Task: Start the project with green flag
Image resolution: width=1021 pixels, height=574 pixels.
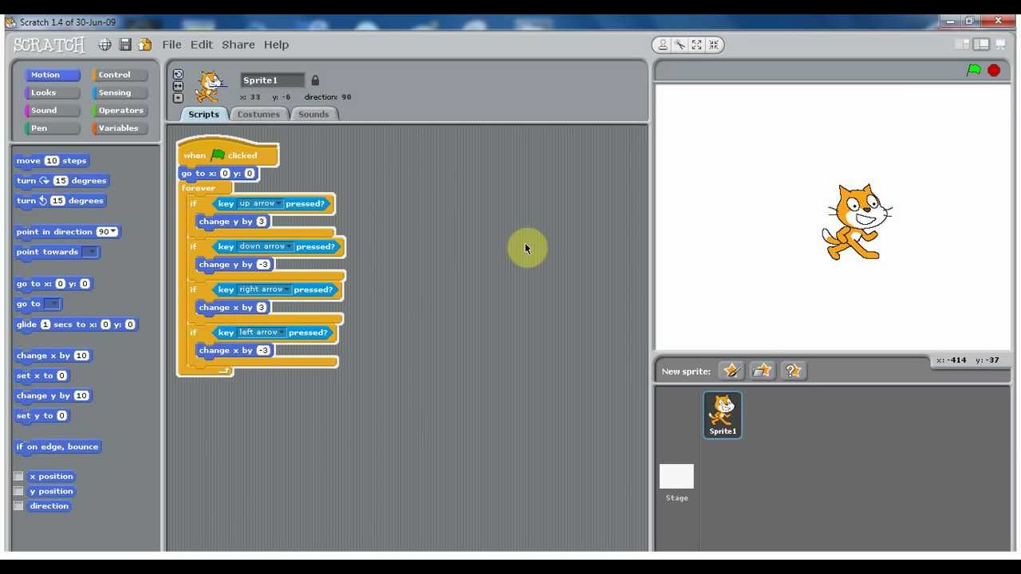Action: (x=974, y=70)
